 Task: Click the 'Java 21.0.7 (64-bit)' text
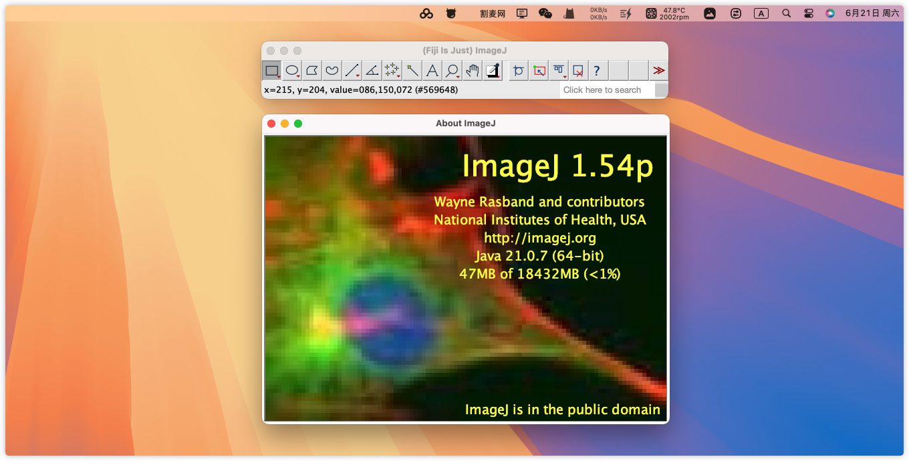tap(540, 255)
